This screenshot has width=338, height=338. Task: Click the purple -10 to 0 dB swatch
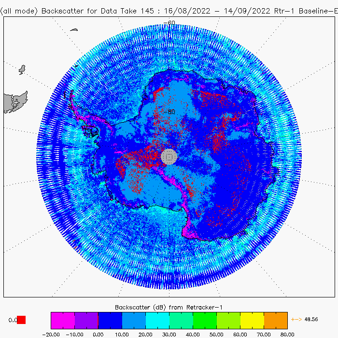pyautogui.click(x=86, y=320)
